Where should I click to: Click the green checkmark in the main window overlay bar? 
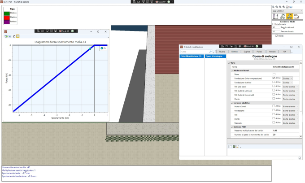169,2
